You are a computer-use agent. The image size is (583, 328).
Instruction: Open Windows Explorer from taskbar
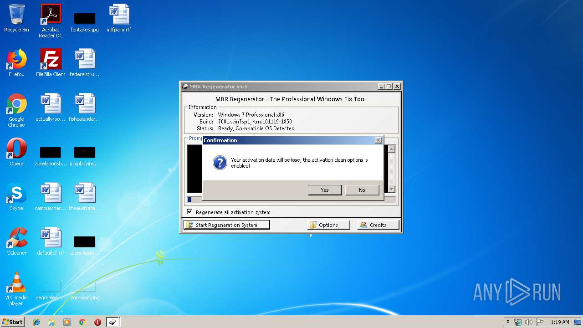point(51,322)
